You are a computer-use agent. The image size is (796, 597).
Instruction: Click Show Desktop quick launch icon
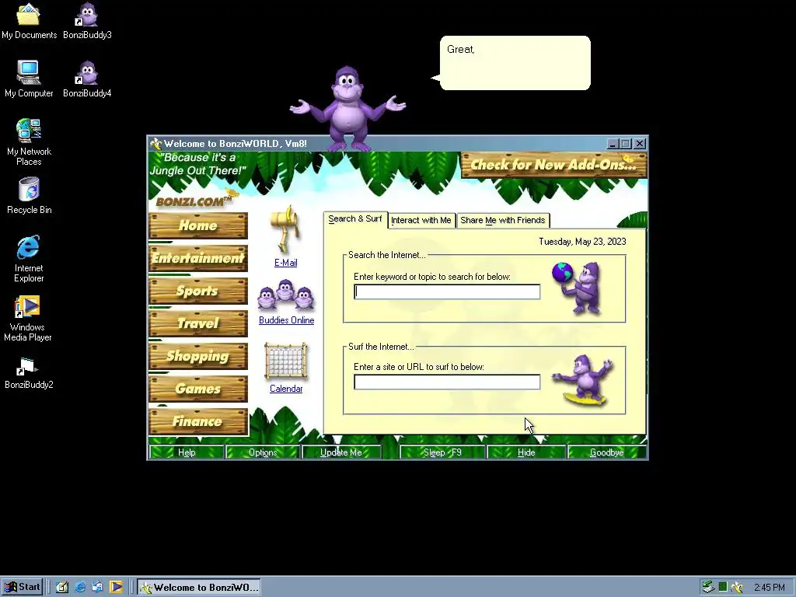[62, 588]
